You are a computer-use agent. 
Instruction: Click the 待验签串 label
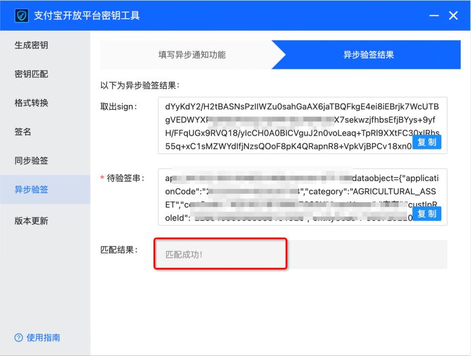[125, 178]
